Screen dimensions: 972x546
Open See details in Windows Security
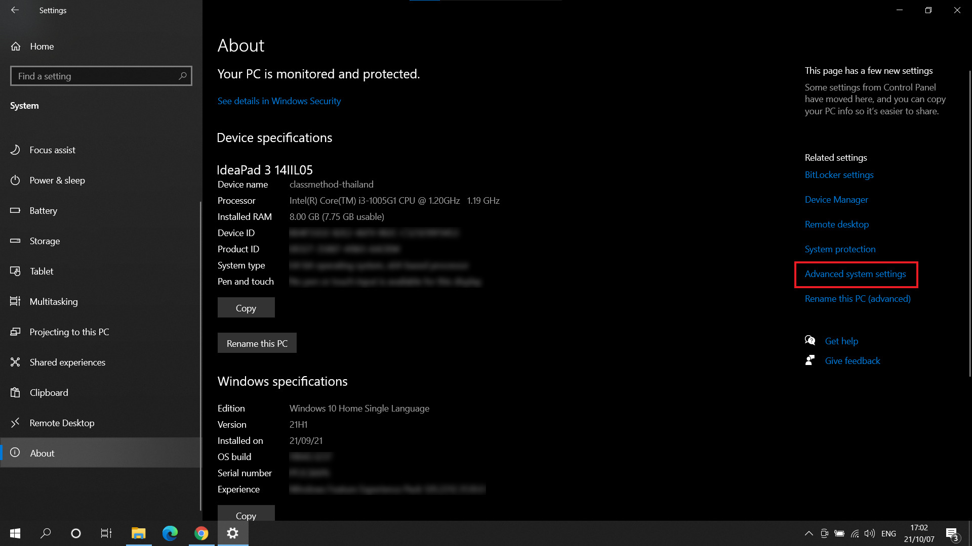click(x=279, y=101)
